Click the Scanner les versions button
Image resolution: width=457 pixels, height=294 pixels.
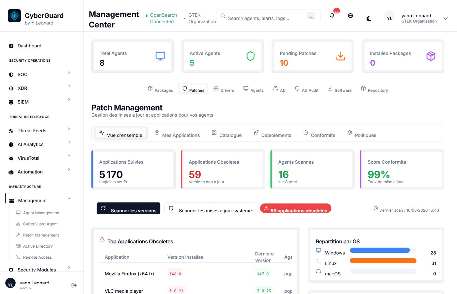pyautogui.click(x=128, y=208)
